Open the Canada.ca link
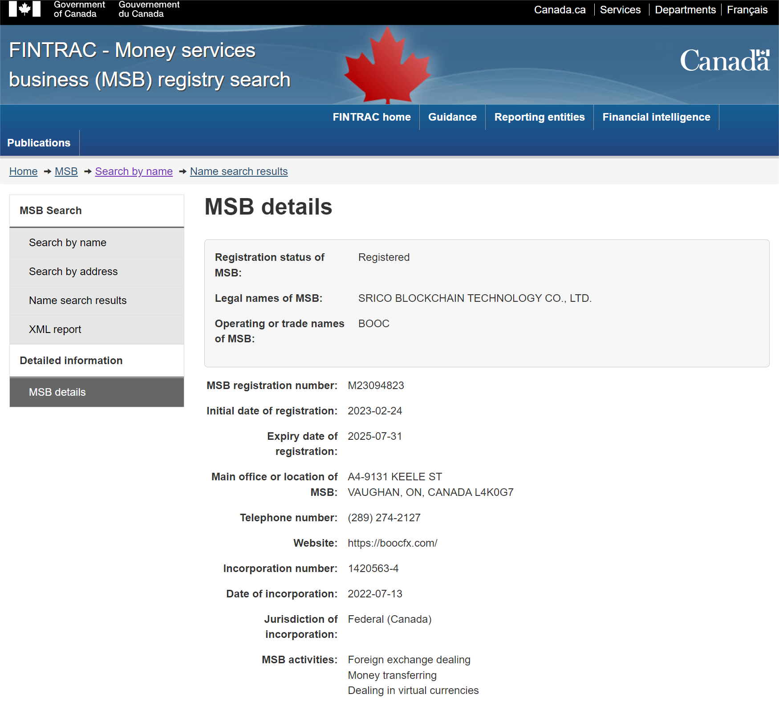This screenshot has height=702, width=779. tap(560, 10)
